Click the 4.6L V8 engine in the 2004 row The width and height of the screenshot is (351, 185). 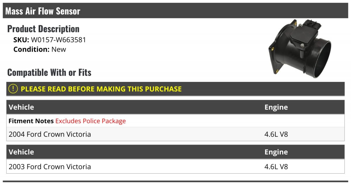(276, 134)
